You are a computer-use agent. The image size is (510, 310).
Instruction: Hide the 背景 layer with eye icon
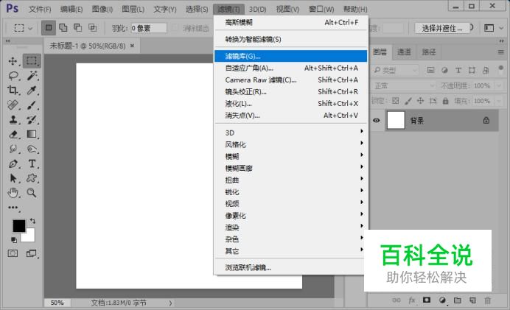pos(377,120)
